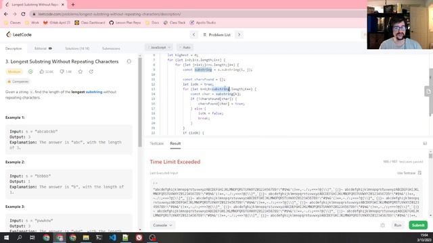Click browser forward arrow
Screen dimensions: 433x243
click(14, 14)
